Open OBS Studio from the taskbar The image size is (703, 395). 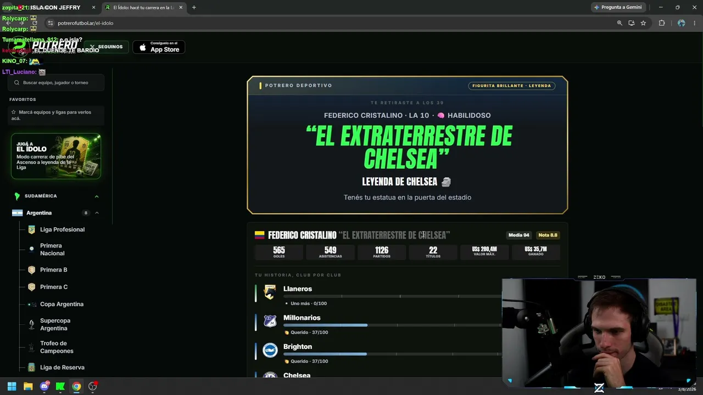(x=93, y=386)
